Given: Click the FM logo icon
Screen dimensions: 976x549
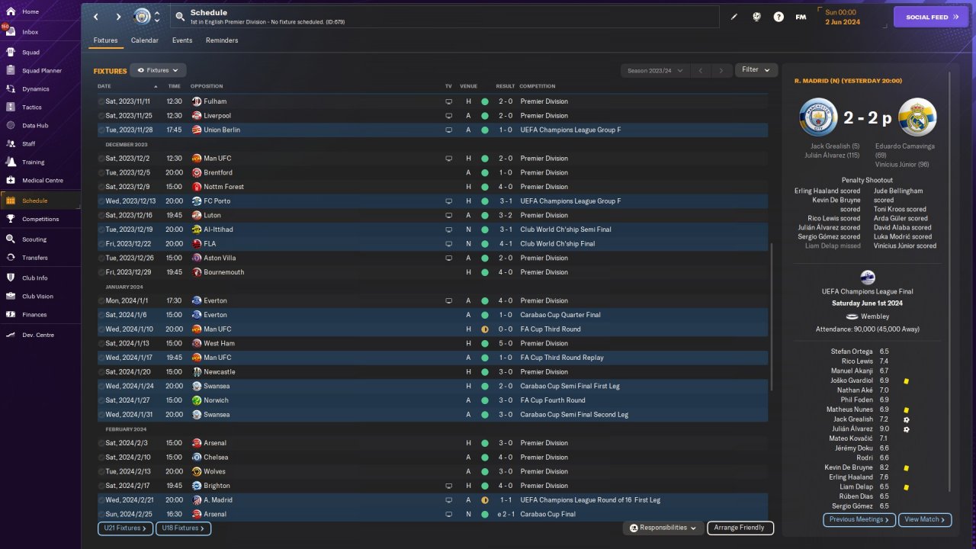Looking at the screenshot, I should coord(801,17).
